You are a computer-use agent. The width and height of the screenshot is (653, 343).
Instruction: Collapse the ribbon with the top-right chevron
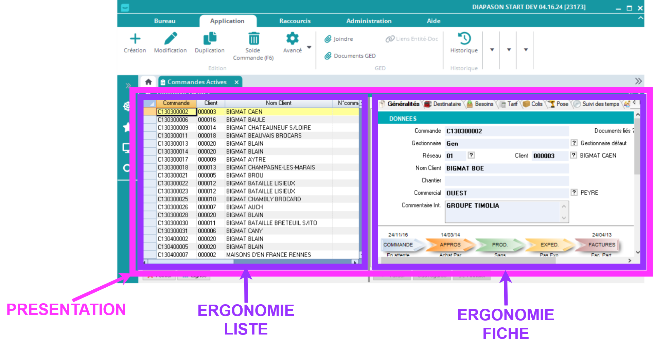click(640, 18)
